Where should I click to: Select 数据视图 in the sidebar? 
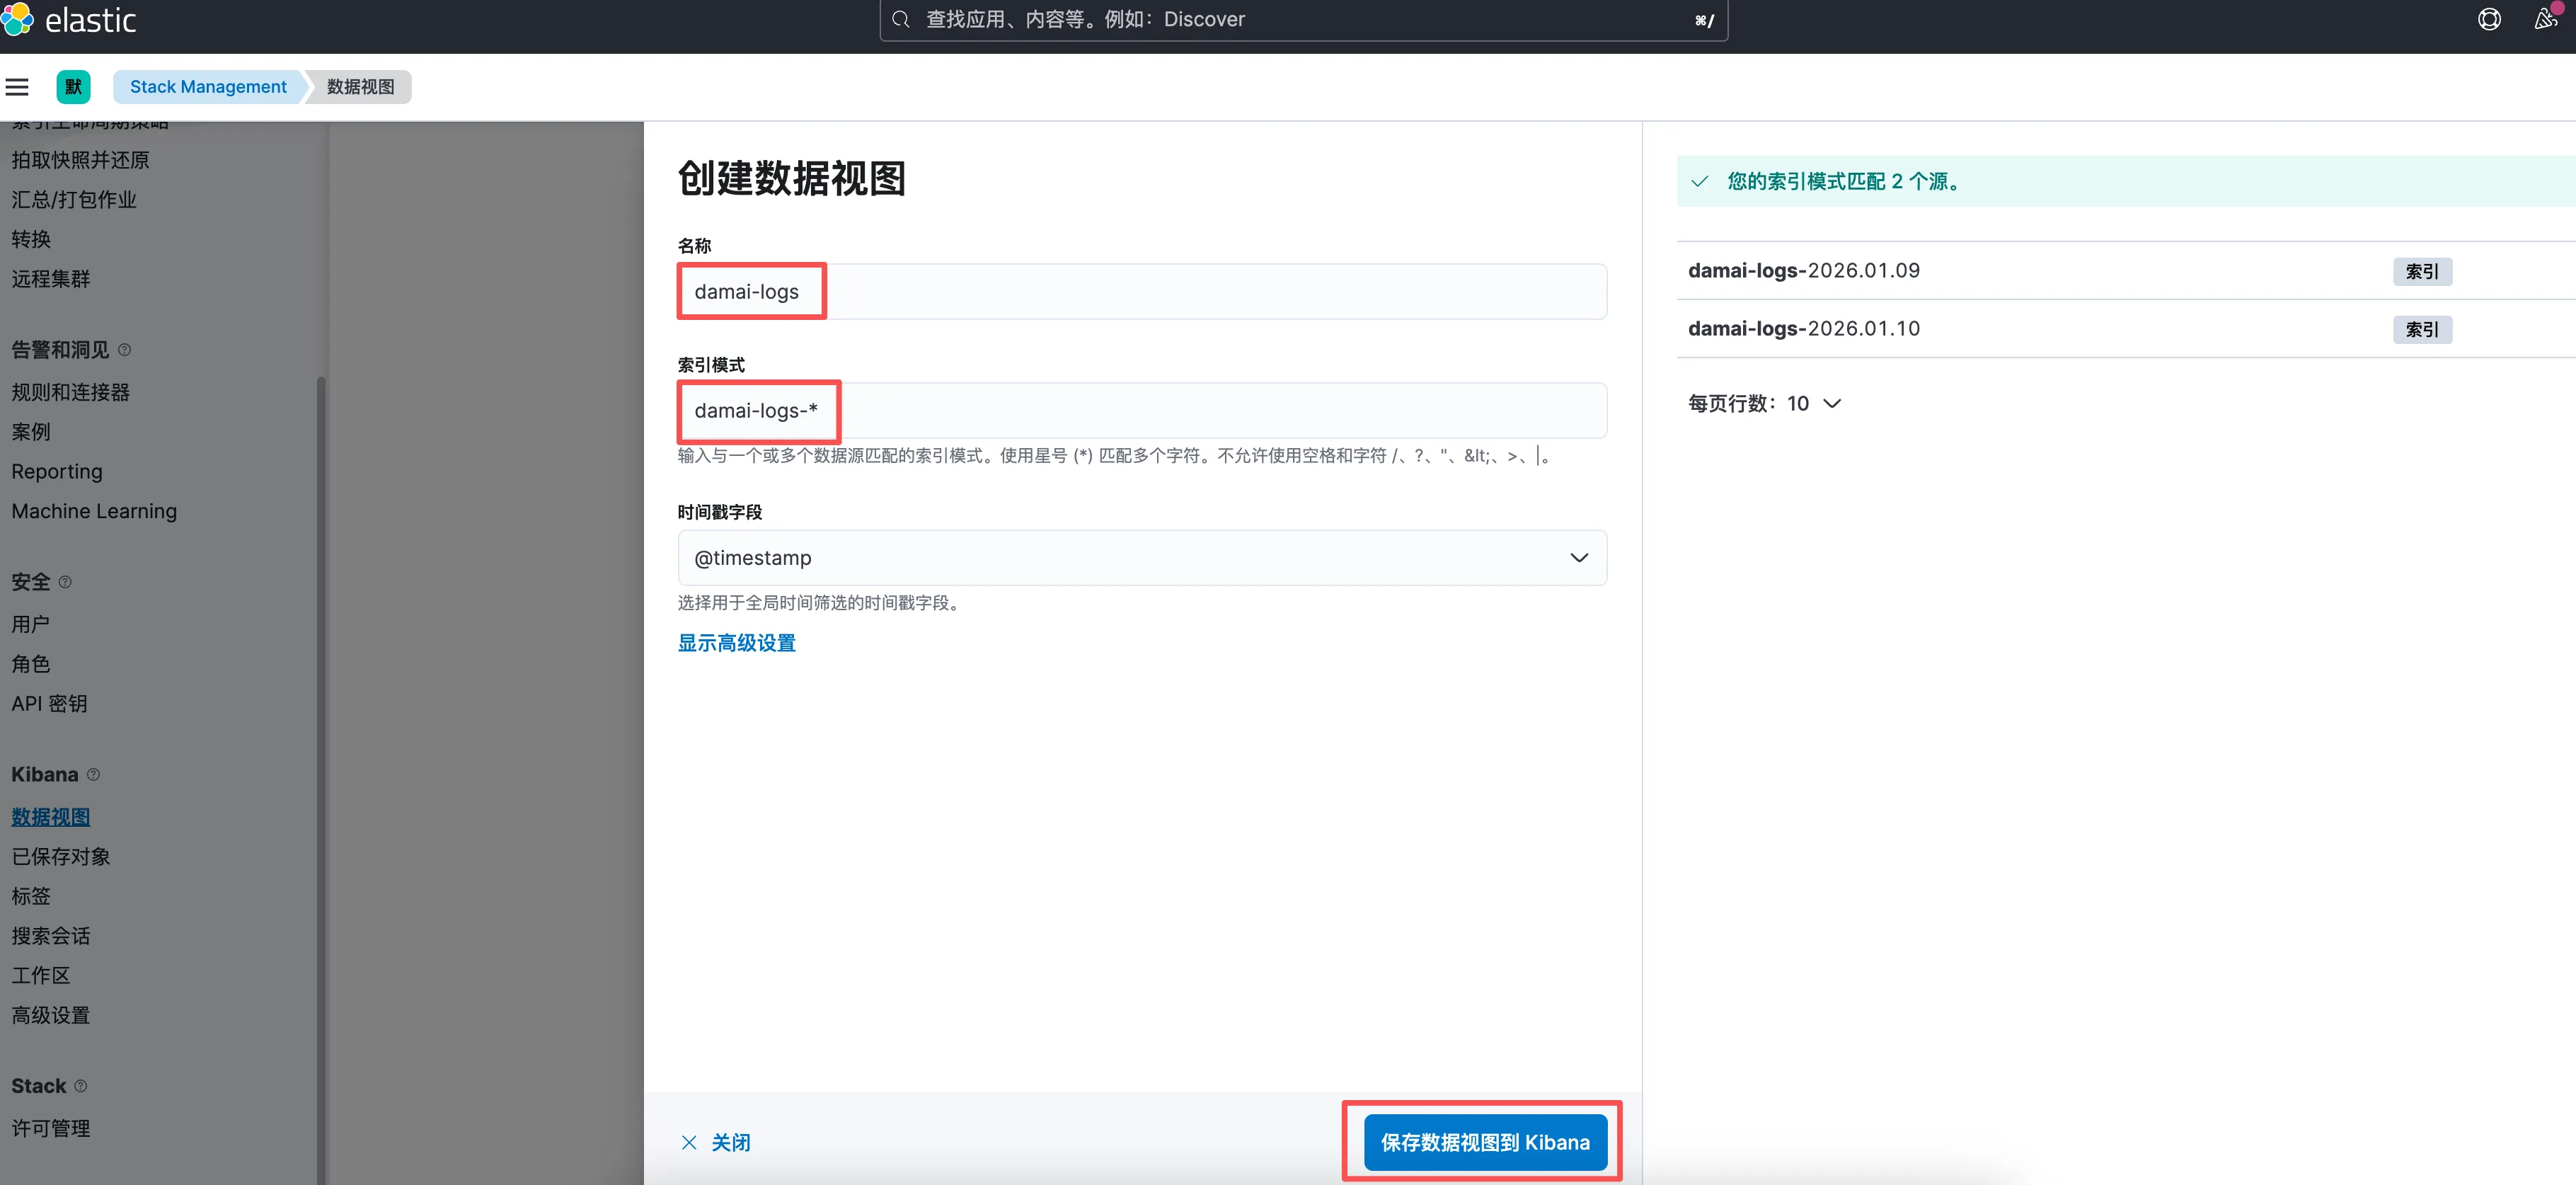click(x=51, y=817)
